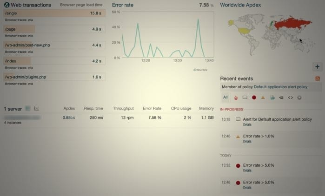Sort servers by Apdex column
Viewport: 325px width, 196px height.
point(69,109)
